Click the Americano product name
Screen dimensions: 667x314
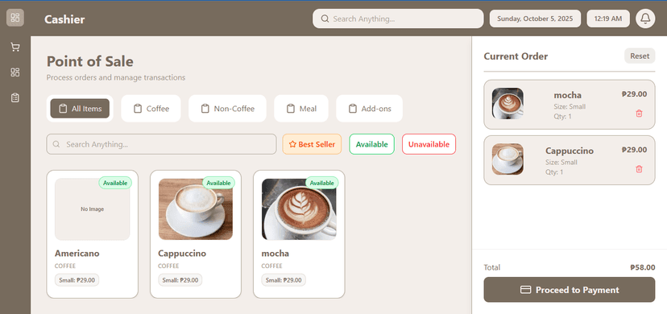(77, 254)
